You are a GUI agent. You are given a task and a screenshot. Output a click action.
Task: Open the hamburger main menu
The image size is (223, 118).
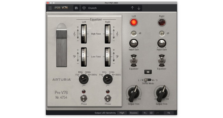pyautogui.click(x=50, y=8)
